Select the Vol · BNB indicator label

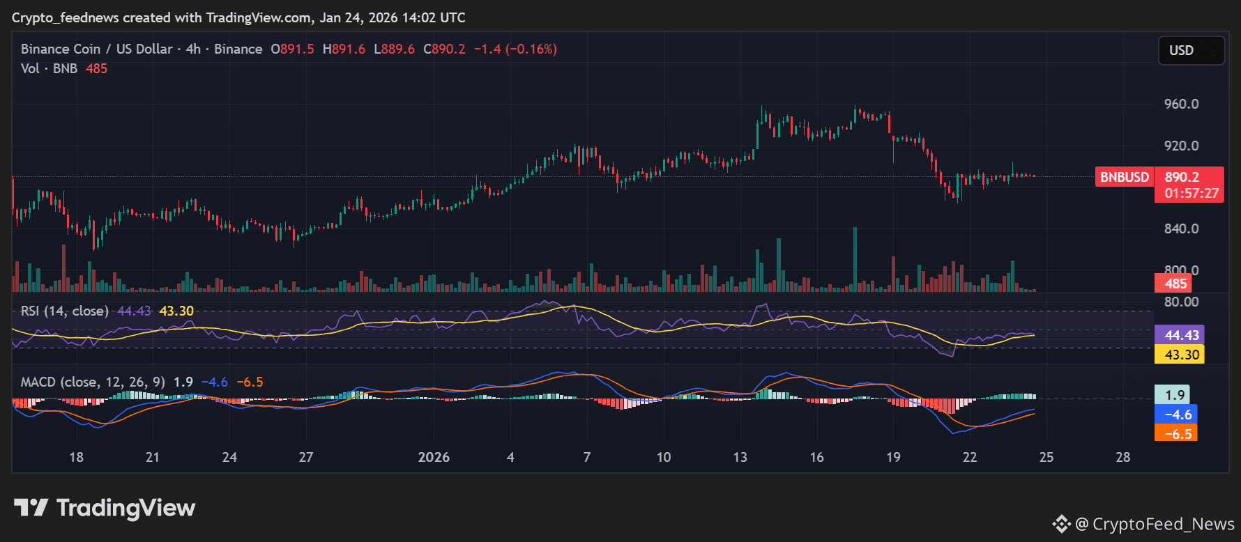pos(49,68)
